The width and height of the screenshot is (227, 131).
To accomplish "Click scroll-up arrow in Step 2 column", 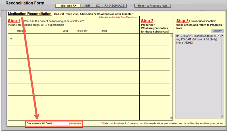I will tap(171, 35).
